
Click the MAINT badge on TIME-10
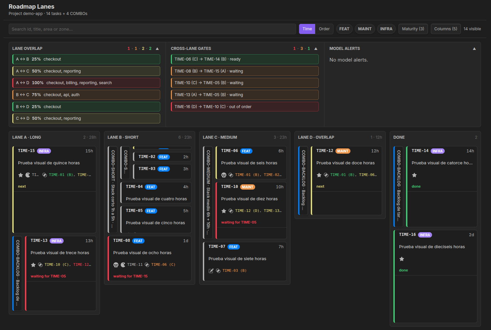coord(247,187)
